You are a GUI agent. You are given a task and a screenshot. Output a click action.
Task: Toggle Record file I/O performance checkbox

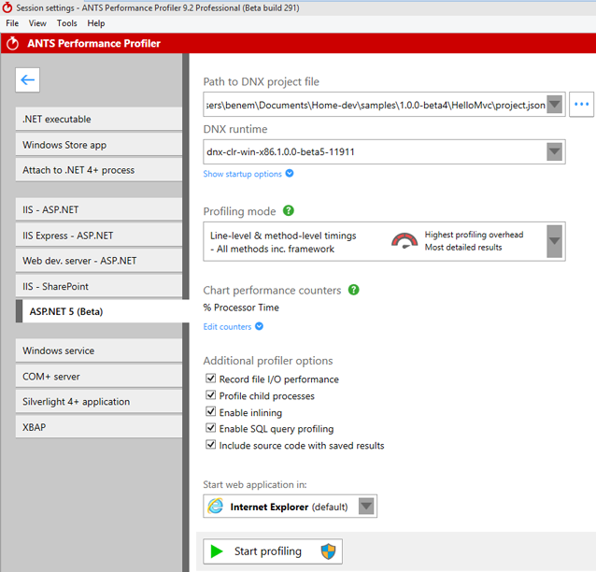[210, 378]
